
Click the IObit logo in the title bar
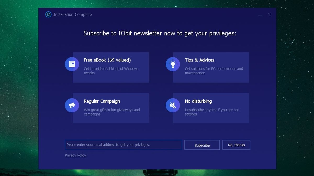pyautogui.click(x=48, y=14)
